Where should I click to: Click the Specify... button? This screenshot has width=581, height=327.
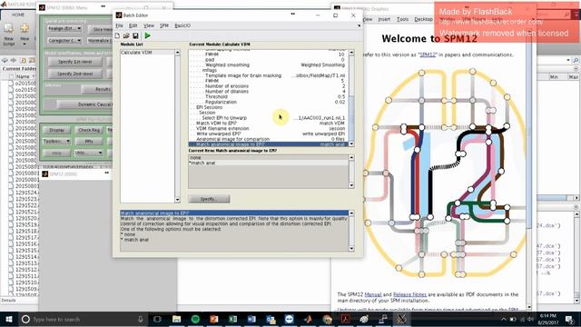point(209,199)
